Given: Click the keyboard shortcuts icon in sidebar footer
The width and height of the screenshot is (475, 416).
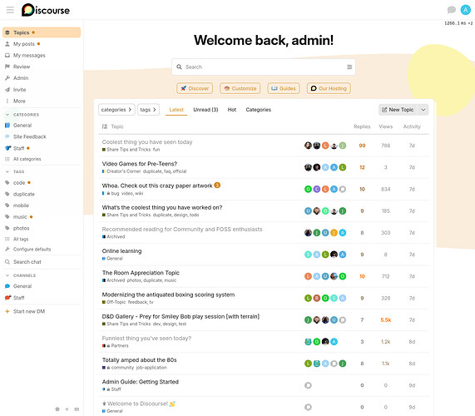Looking at the screenshot, I should point(77,409).
